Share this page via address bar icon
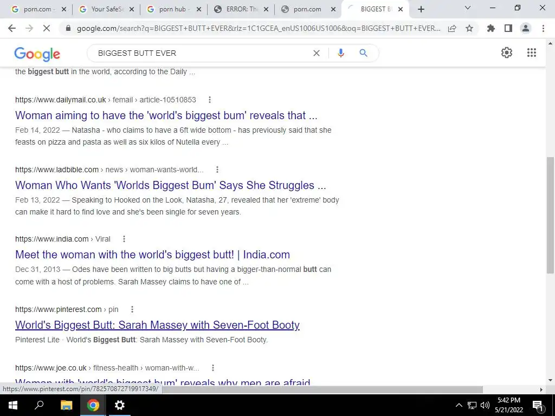Screen dimensions: 555x416 (x=452, y=29)
